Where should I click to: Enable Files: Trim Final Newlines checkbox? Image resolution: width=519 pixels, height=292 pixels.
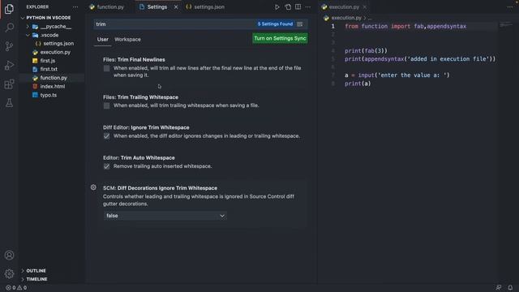click(x=106, y=68)
